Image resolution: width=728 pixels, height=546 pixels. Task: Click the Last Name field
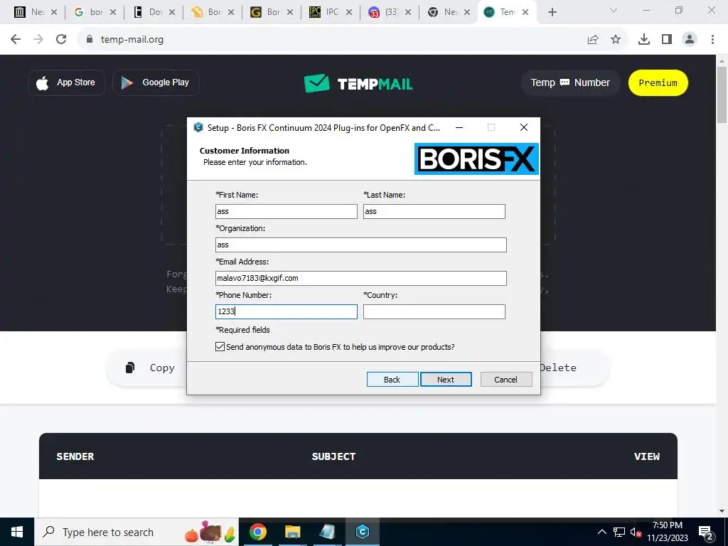click(x=434, y=211)
